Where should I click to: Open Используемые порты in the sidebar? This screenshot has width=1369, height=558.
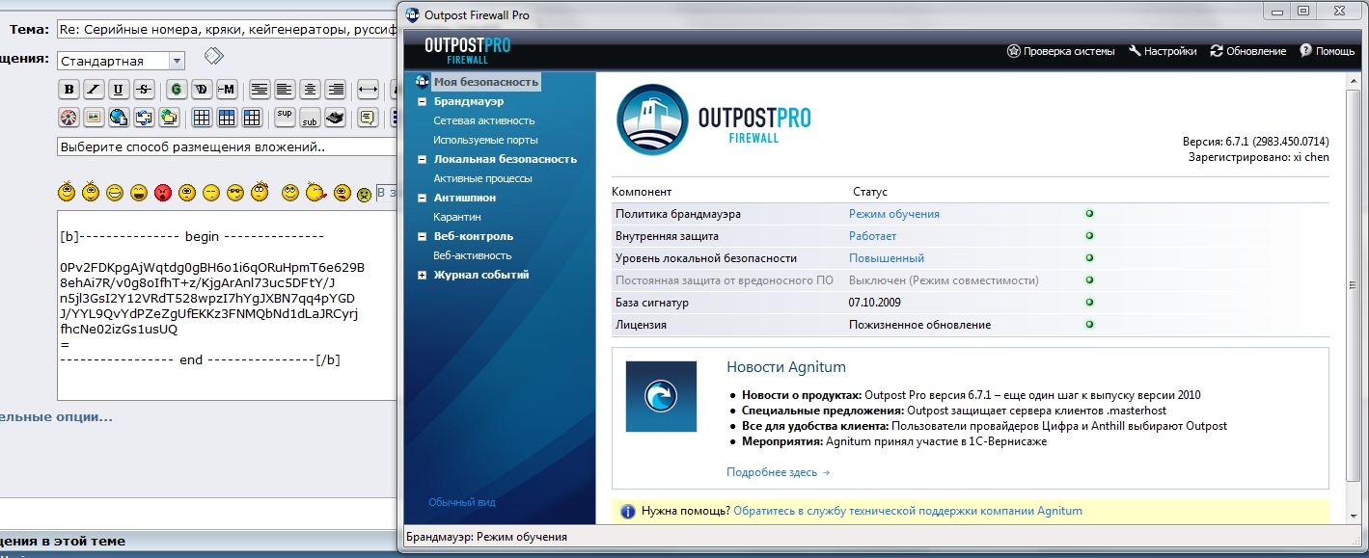(486, 140)
